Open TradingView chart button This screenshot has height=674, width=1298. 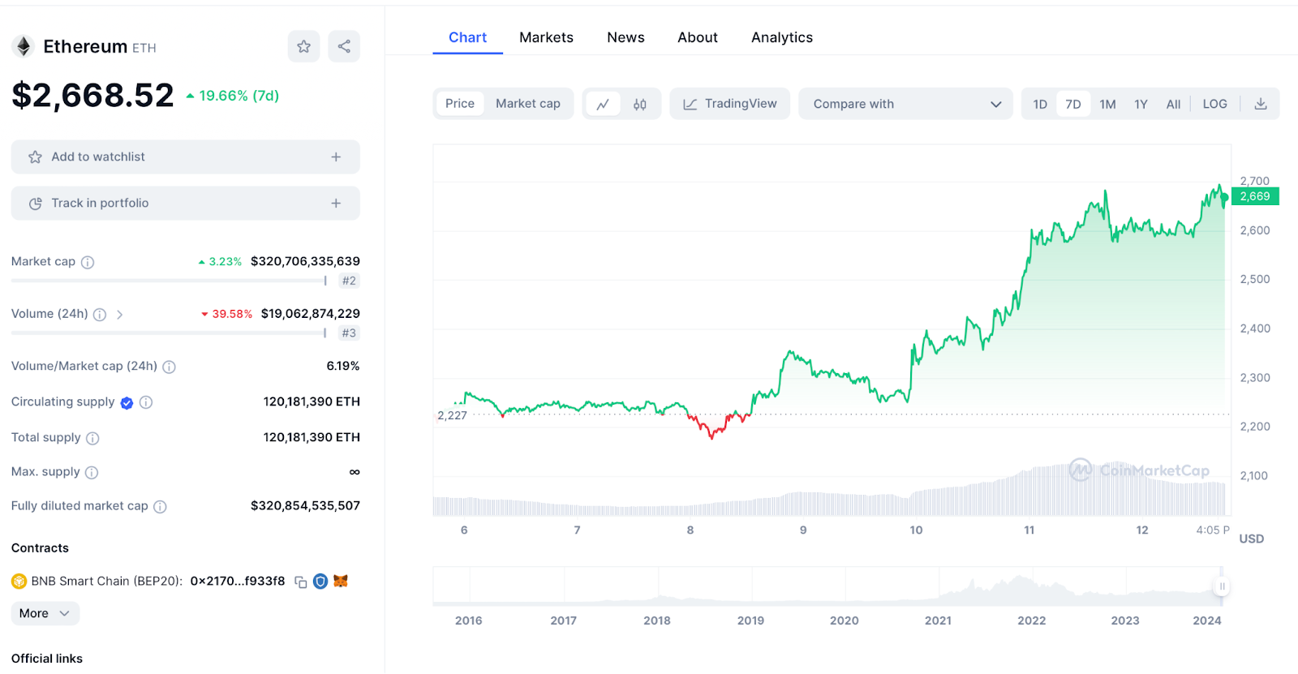pyautogui.click(x=730, y=104)
